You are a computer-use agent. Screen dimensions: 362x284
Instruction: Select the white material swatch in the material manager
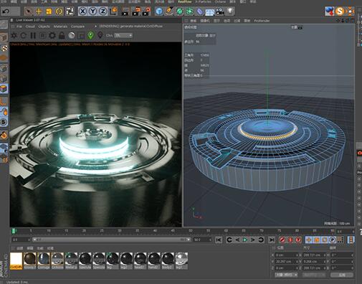(16, 260)
